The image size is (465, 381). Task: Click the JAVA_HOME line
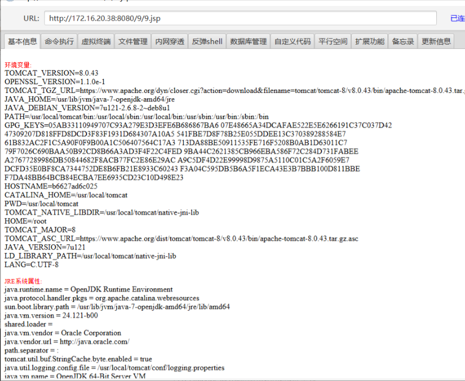pos(90,99)
